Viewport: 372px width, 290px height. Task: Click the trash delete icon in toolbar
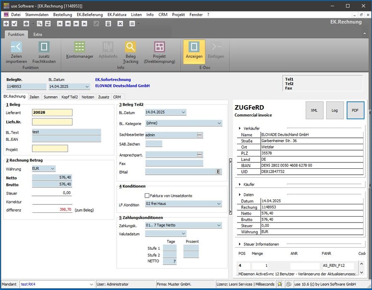click(108, 24)
